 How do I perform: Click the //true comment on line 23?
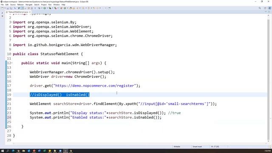174,113
